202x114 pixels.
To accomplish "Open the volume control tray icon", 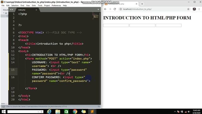I will 189,112.
